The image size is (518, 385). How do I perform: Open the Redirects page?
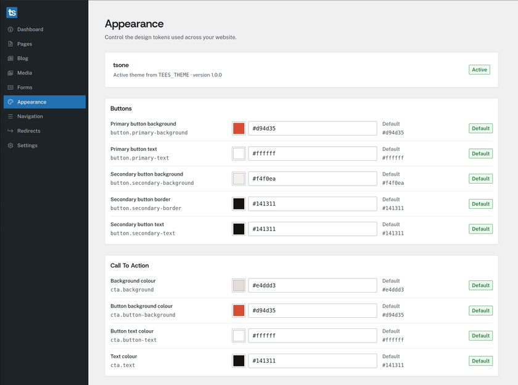click(44, 131)
